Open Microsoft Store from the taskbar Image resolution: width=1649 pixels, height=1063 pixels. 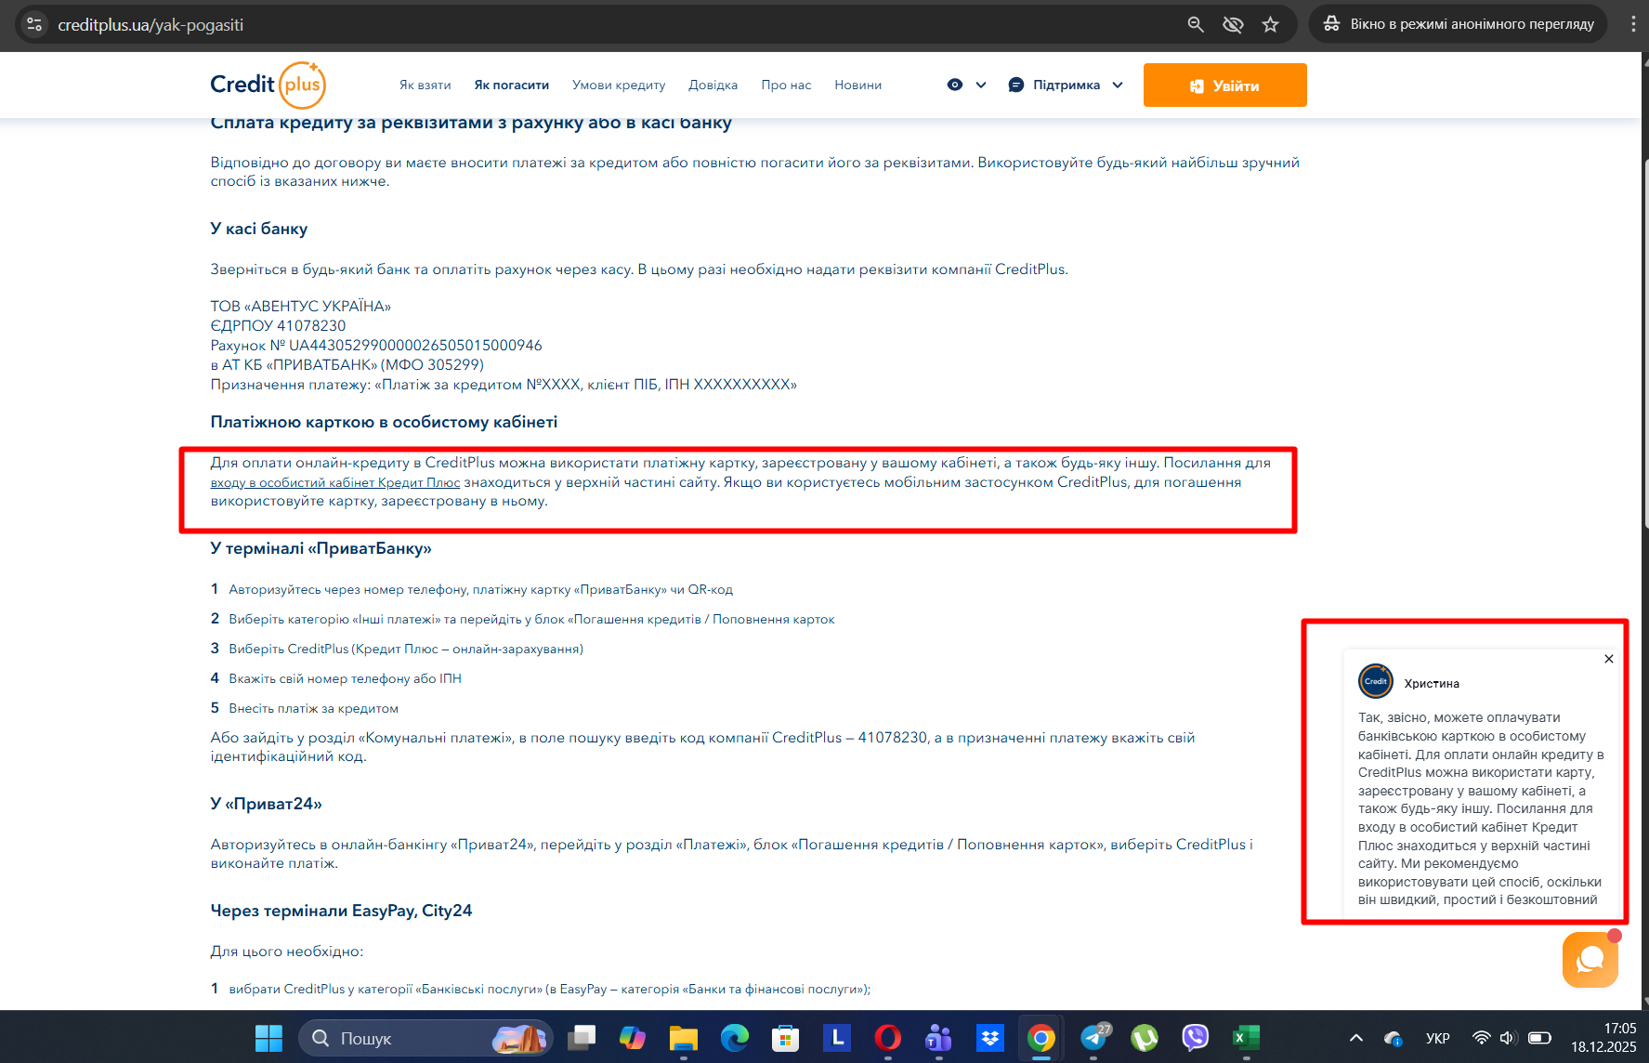point(786,1038)
